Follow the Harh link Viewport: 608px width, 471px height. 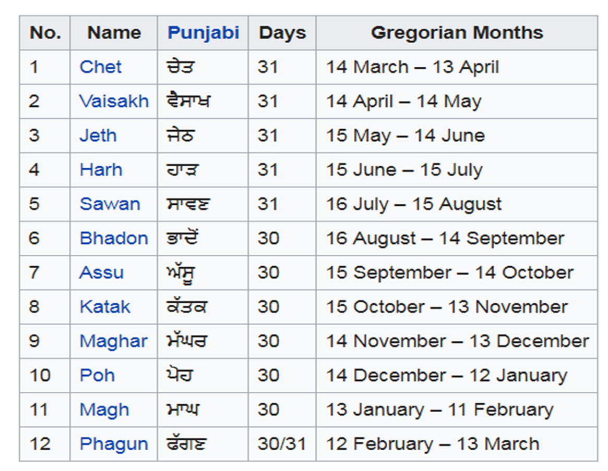[101, 170]
